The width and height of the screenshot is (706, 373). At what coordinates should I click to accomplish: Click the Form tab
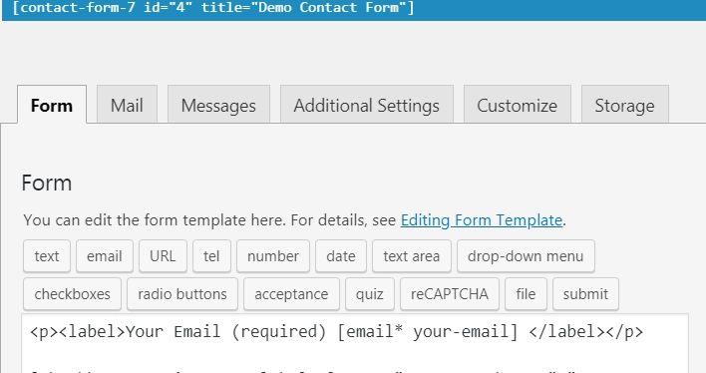click(x=52, y=104)
